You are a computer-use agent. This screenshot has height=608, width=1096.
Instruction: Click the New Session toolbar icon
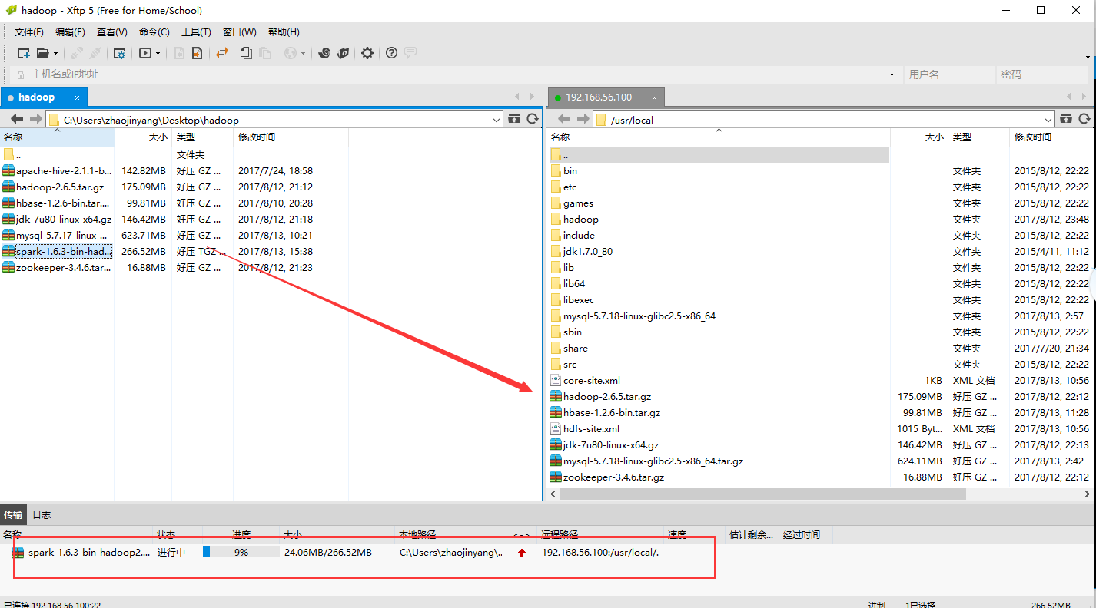[x=24, y=53]
